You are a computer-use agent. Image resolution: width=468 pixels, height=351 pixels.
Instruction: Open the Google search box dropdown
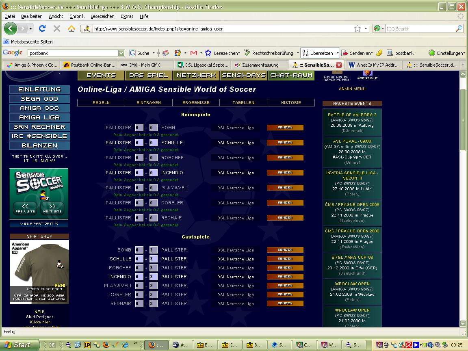pyautogui.click(x=121, y=53)
